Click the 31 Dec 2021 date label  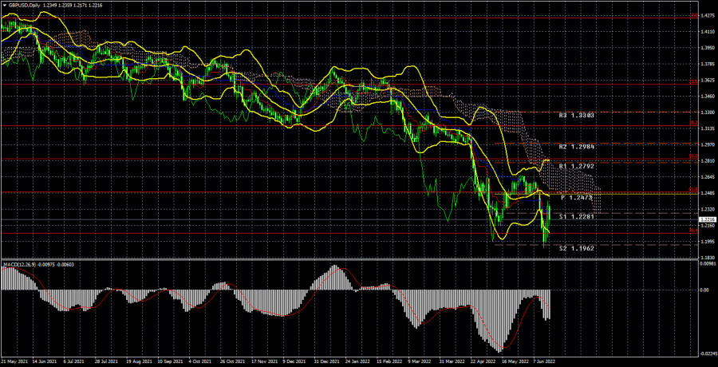click(x=326, y=361)
